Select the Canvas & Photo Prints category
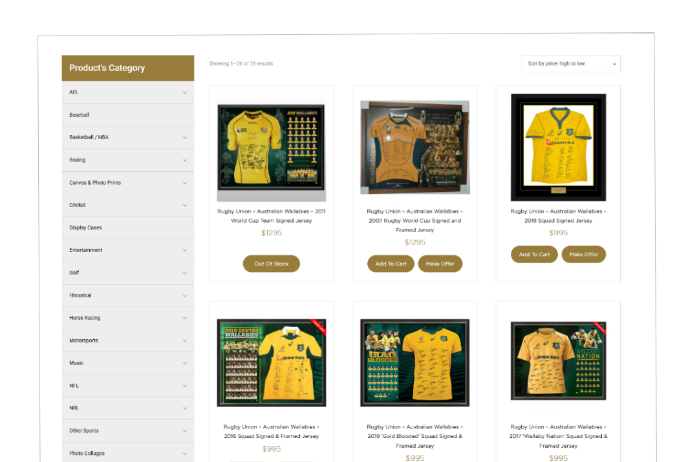Image resolution: width=699 pixels, height=462 pixels. point(95,183)
